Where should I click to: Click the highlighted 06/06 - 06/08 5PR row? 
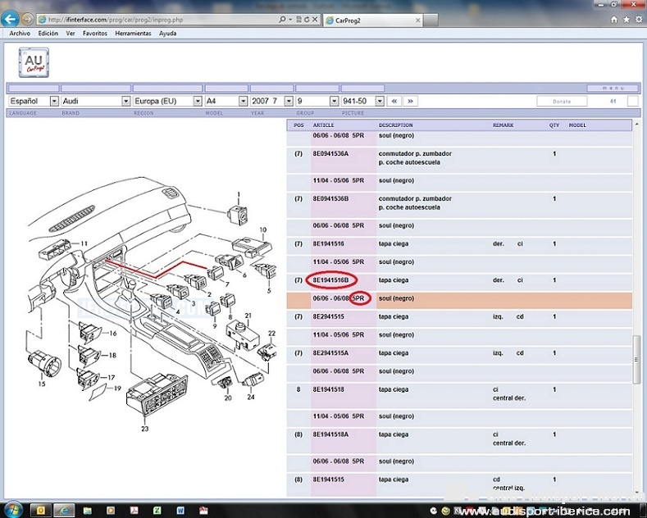coord(459,301)
